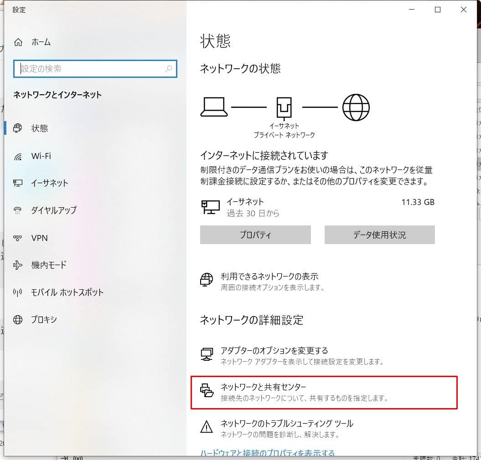
Task: Select the VPN icon in sidebar
Action: pos(18,238)
